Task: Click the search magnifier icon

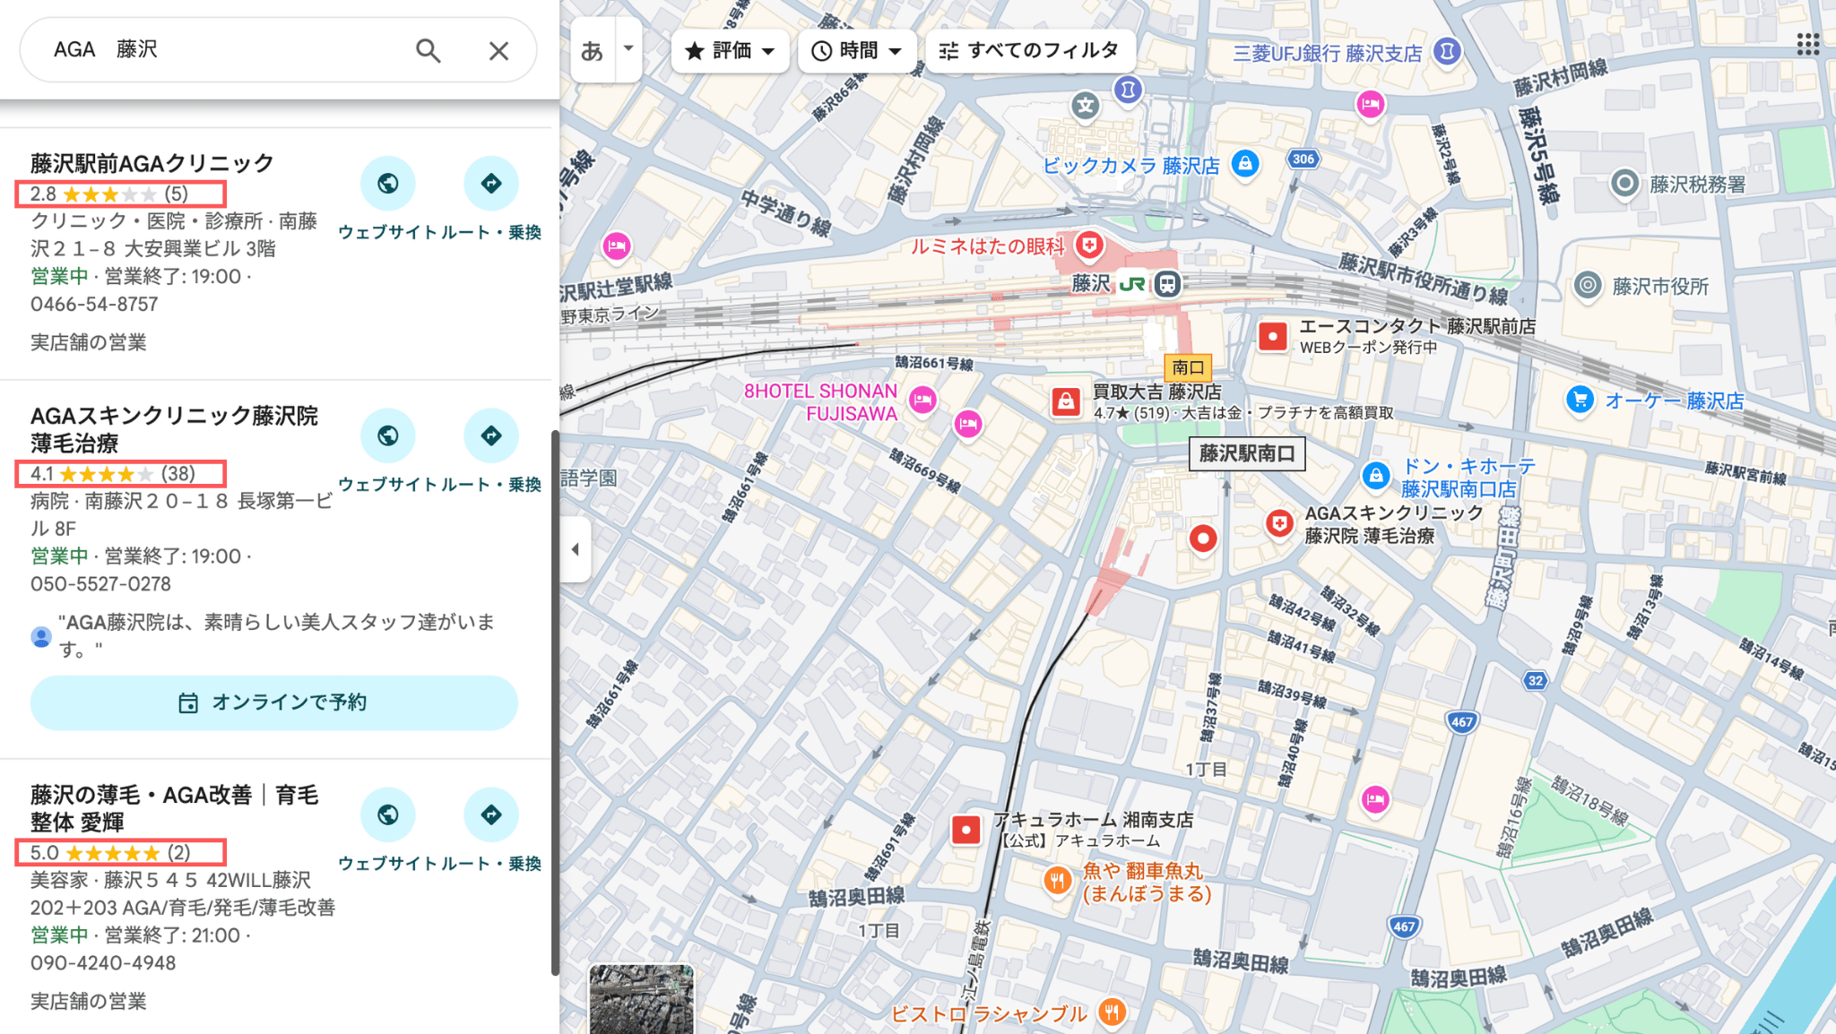Action: pyautogui.click(x=429, y=51)
